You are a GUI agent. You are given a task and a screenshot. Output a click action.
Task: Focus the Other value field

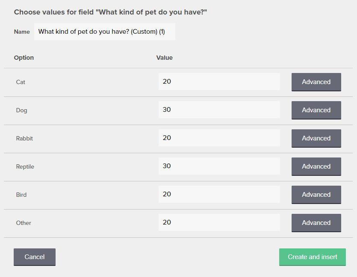[x=219, y=222]
